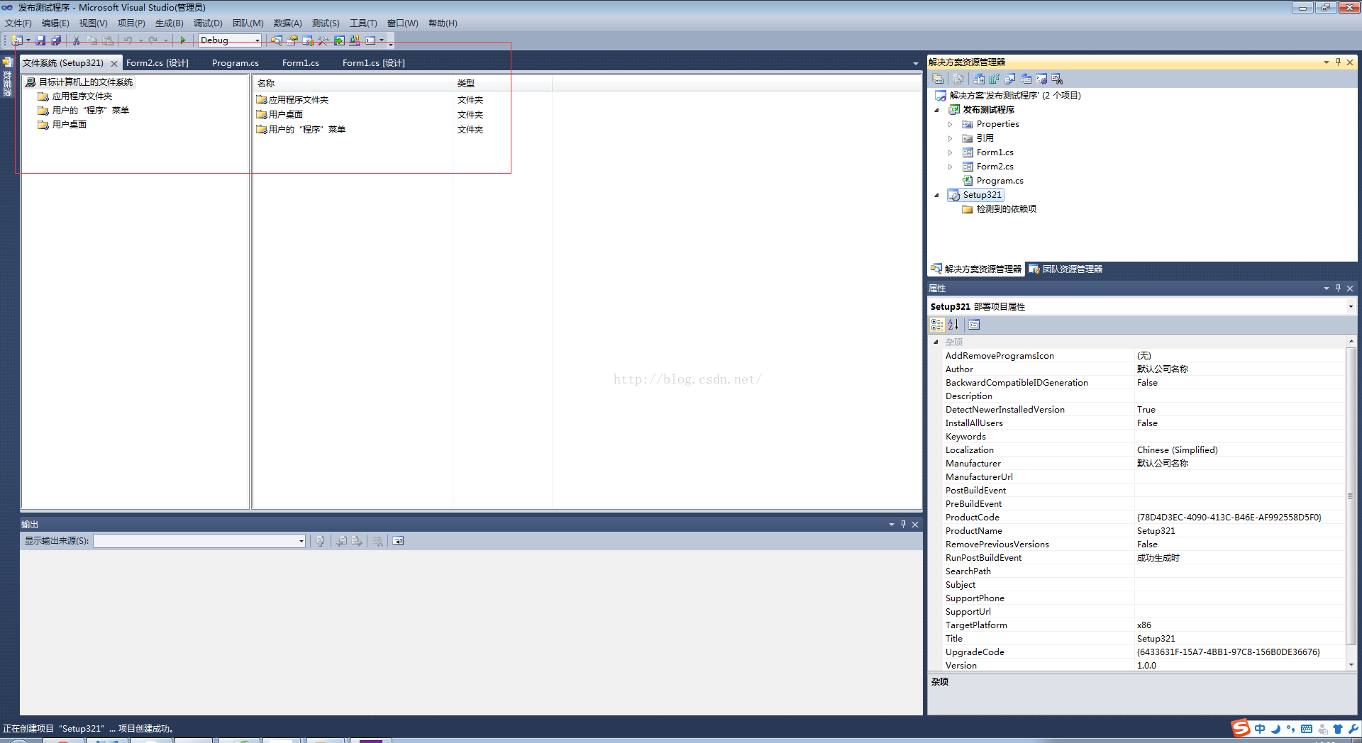Expand the Properties node in Solution Explorer
Screen dimensions: 1362x743
[x=951, y=124]
